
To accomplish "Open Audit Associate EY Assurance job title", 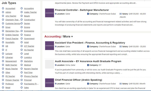I will [88, 61].
